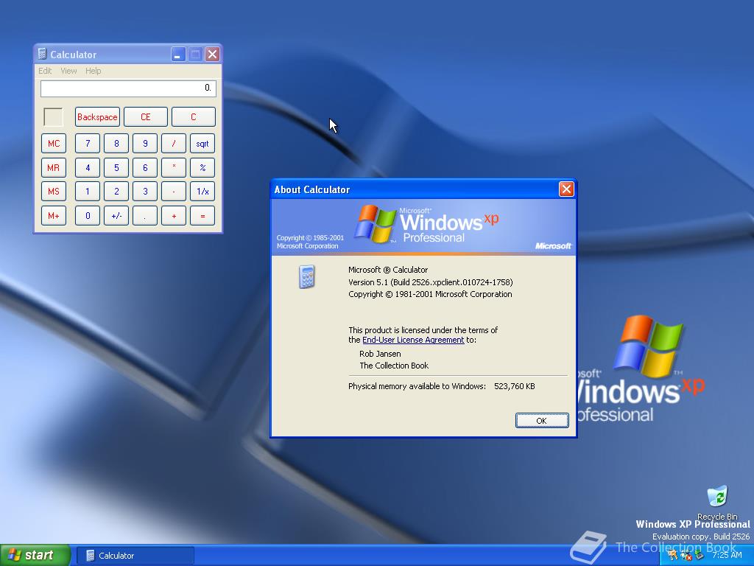Click the subtract (-) button

click(174, 191)
